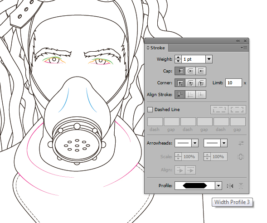Select the end arrowhead line preview
The height and width of the screenshot is (223, 267).
tap(212, 143)
